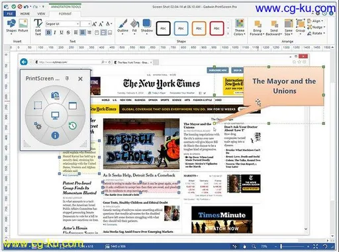339x252 pixels.
Task: Toggle align text right
Action: point(89,32)
